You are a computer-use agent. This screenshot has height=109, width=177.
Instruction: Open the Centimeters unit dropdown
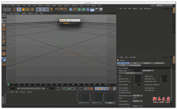tap(148, 71)
